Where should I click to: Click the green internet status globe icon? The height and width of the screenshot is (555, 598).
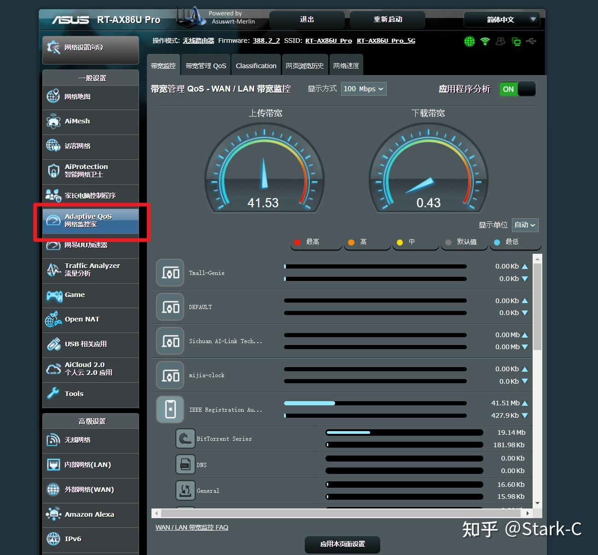(470, 41)
